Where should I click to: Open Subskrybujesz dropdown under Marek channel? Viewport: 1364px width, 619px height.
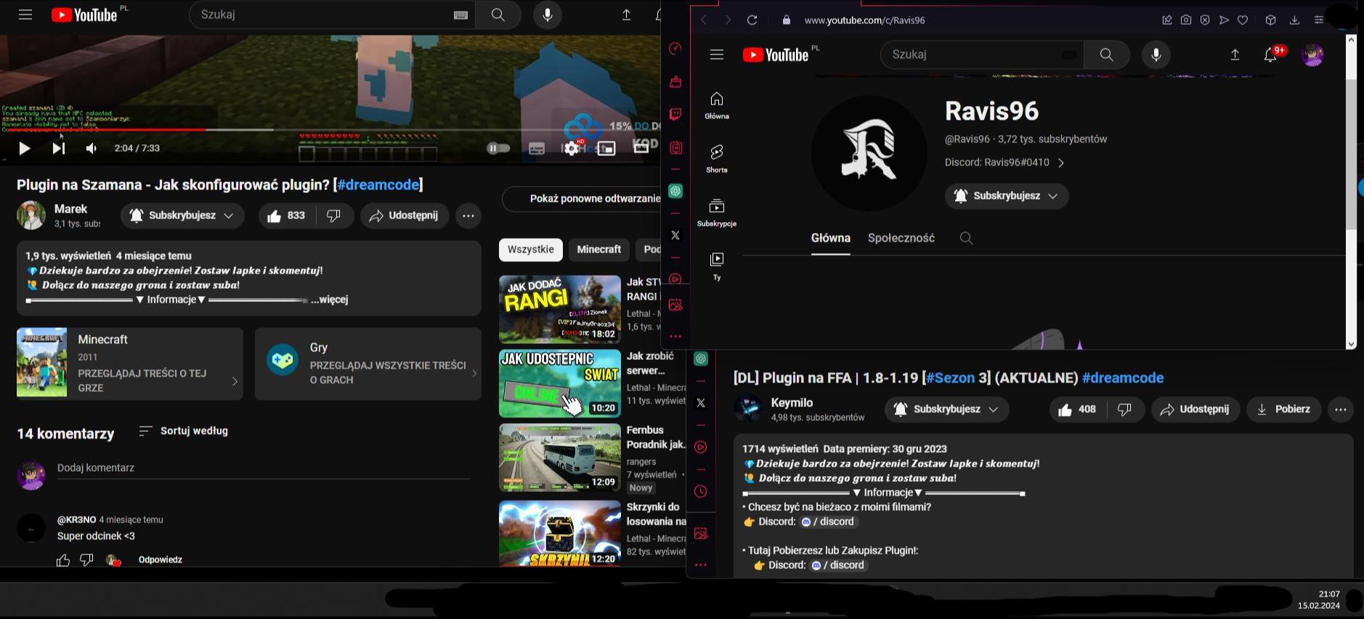tap(182, 216)
